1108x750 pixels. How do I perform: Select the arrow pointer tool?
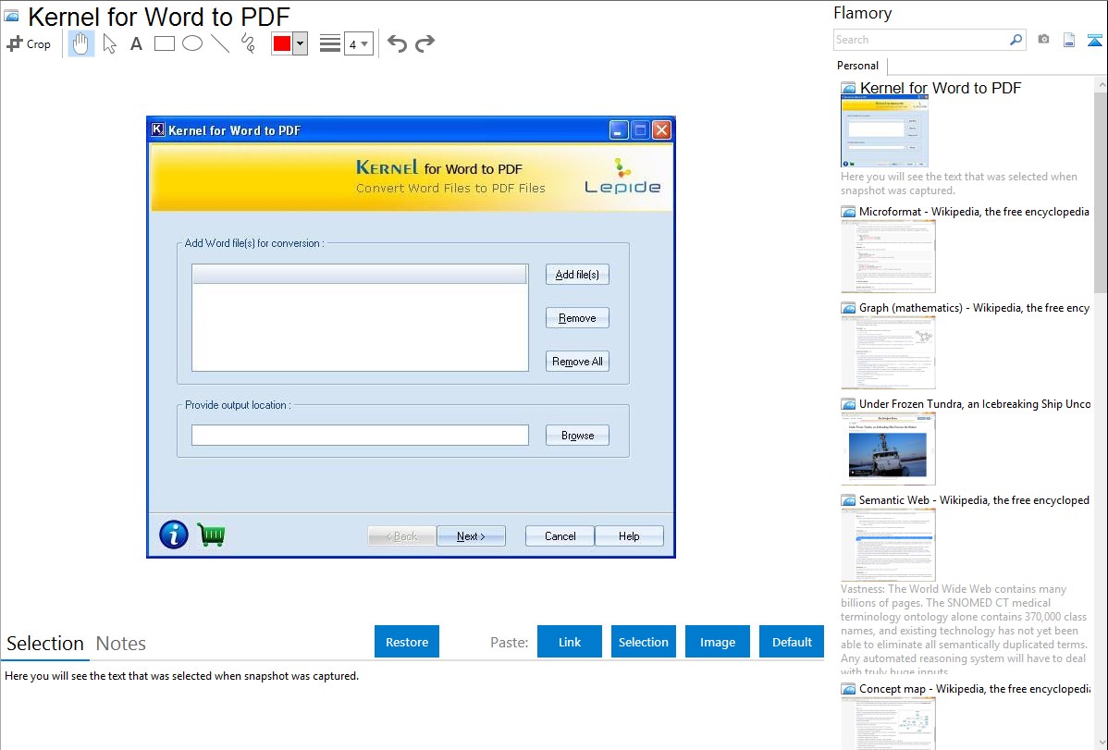[x=109, y=43]
